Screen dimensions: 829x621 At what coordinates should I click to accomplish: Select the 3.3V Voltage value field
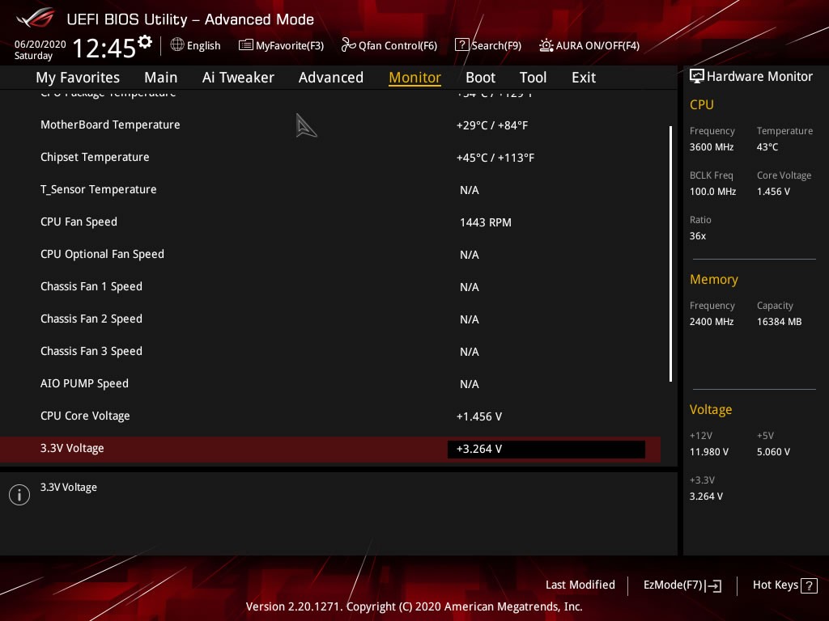(546, 449)
